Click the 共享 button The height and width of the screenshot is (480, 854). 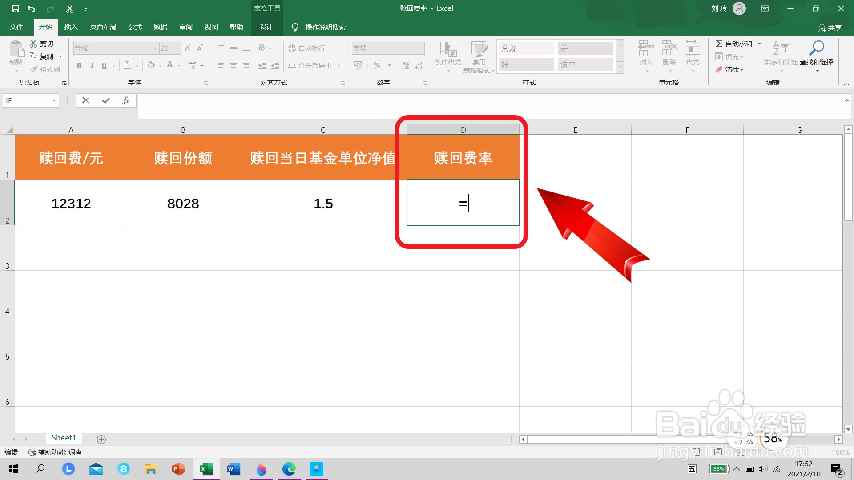pos(831,28)
